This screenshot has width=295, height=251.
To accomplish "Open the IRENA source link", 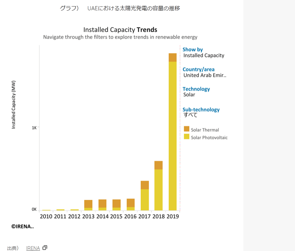I will click(33, 248).
